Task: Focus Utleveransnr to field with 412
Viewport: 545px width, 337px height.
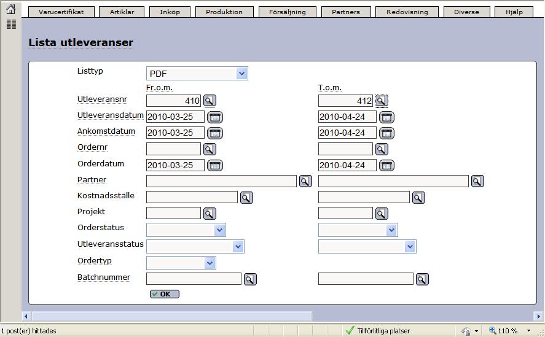Action: 345,101
